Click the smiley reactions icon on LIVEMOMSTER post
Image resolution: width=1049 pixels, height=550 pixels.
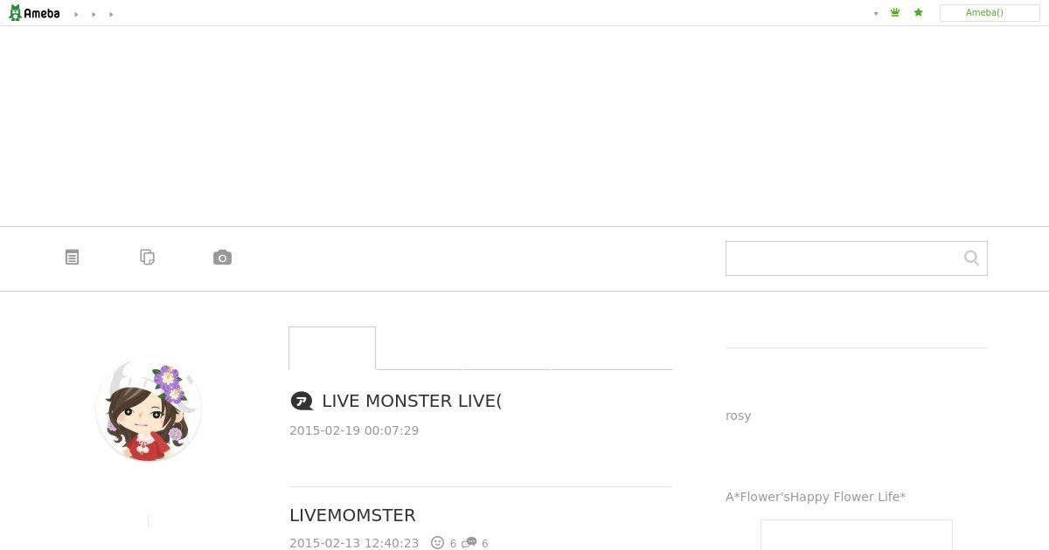coord(438,543)
